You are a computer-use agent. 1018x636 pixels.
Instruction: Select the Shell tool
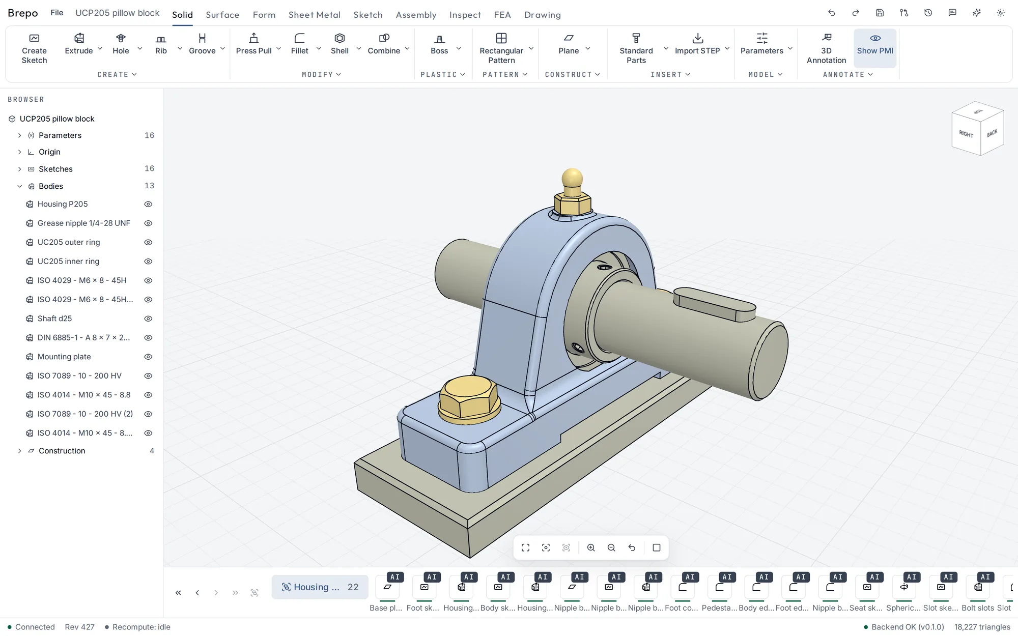340,44
